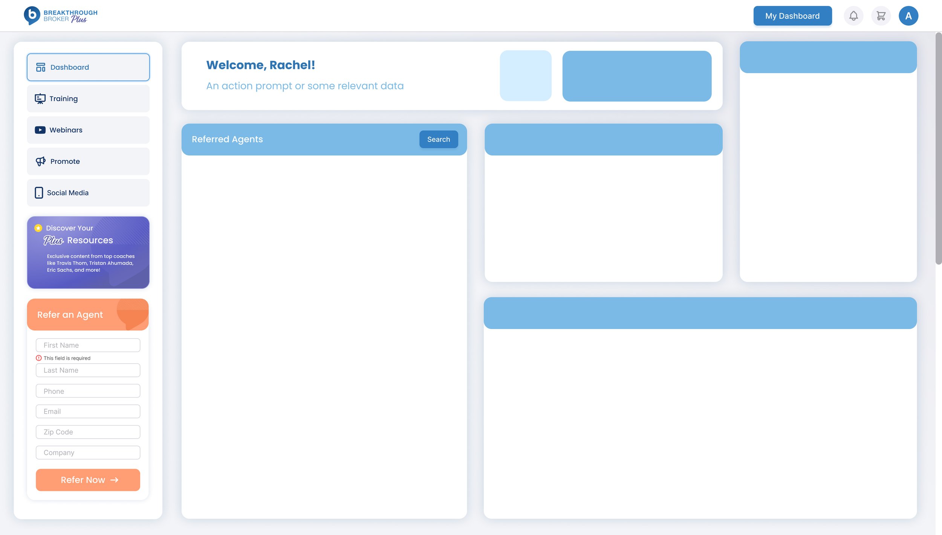Click the Promote megaphone icon
The height and width of the screenshot is (535, 942).
pos(40,162)
